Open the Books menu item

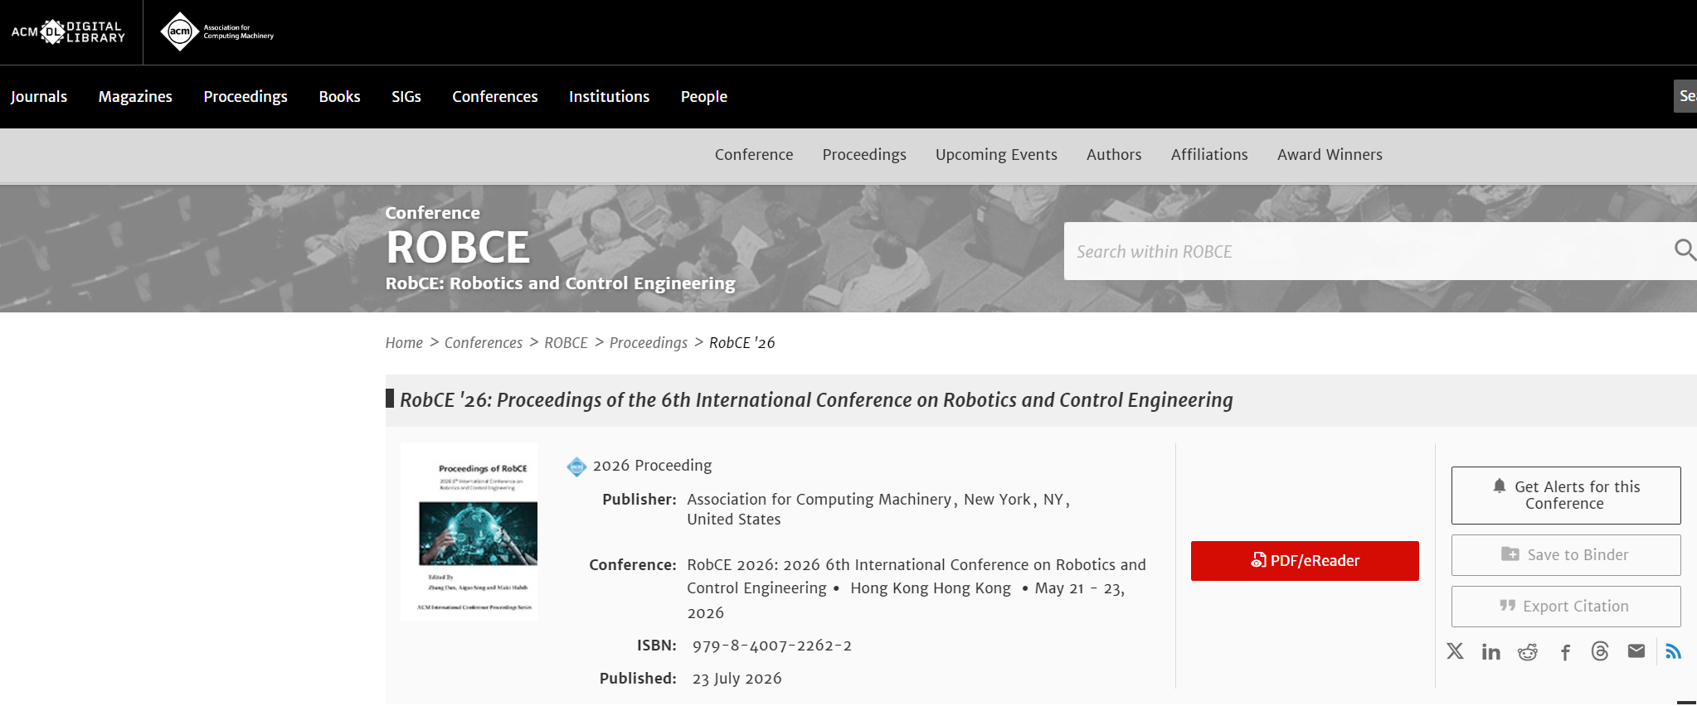click(339, 97)
